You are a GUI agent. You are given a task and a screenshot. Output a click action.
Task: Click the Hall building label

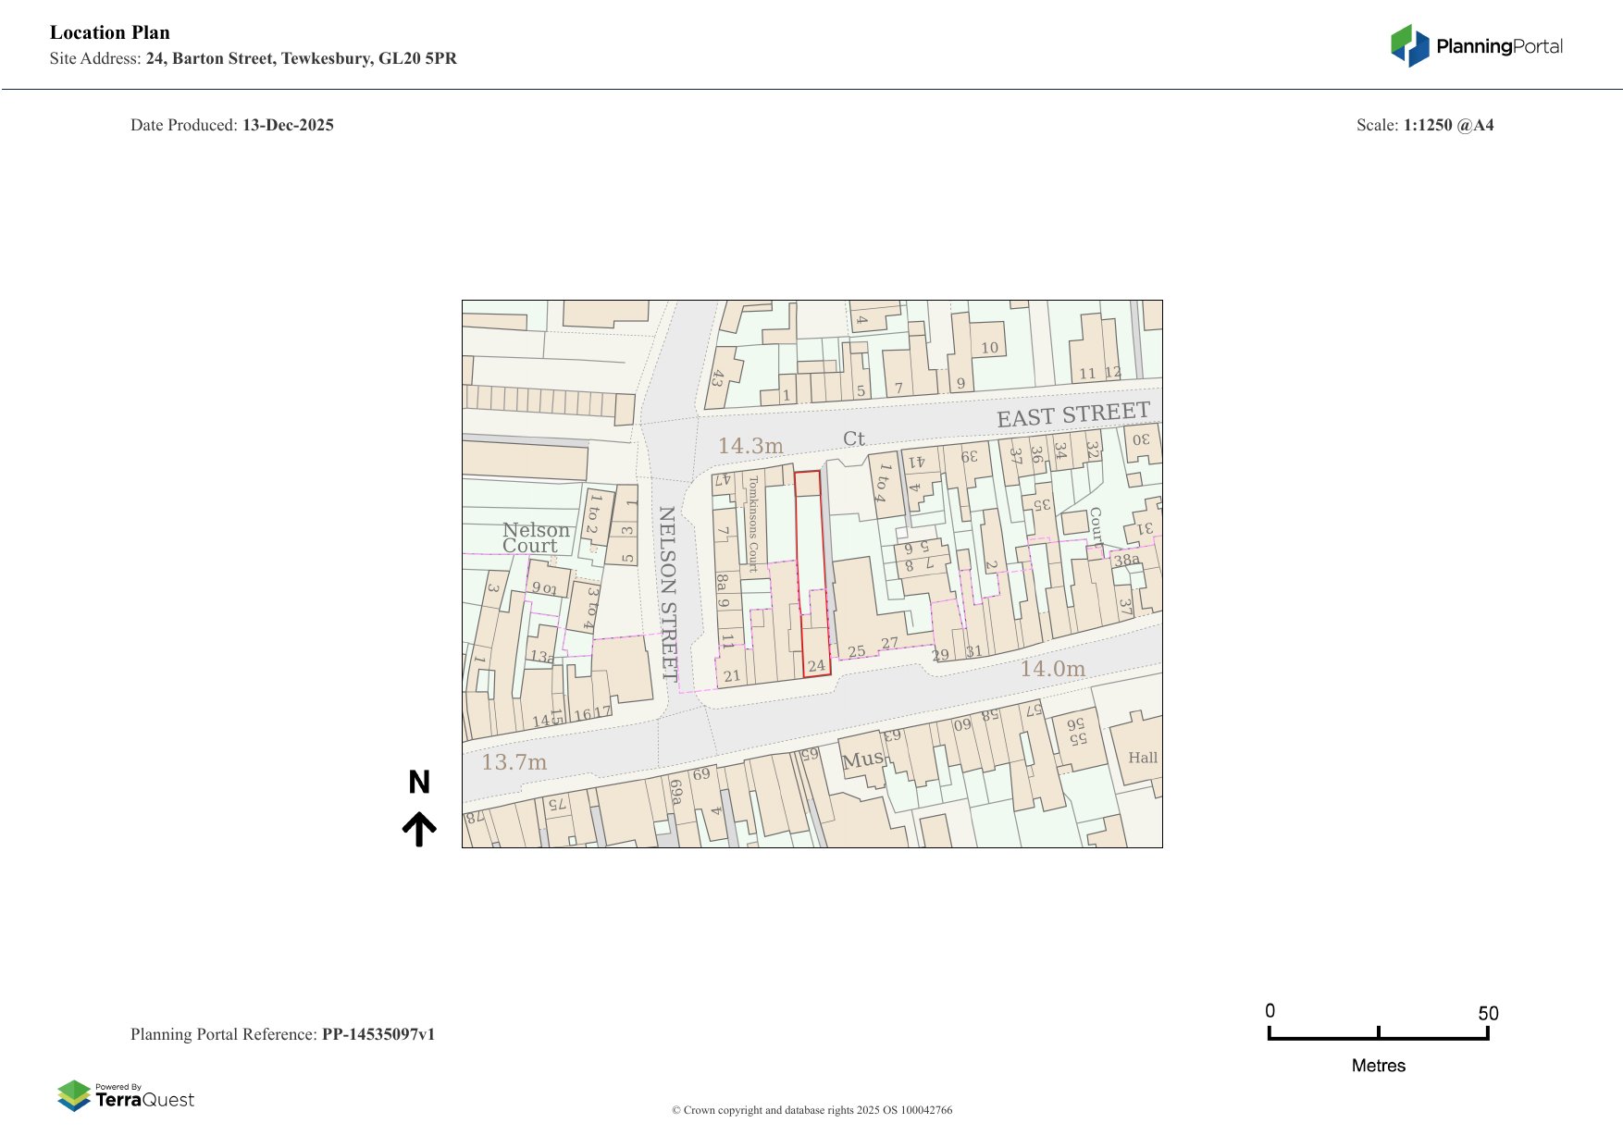coord(1143,758)
